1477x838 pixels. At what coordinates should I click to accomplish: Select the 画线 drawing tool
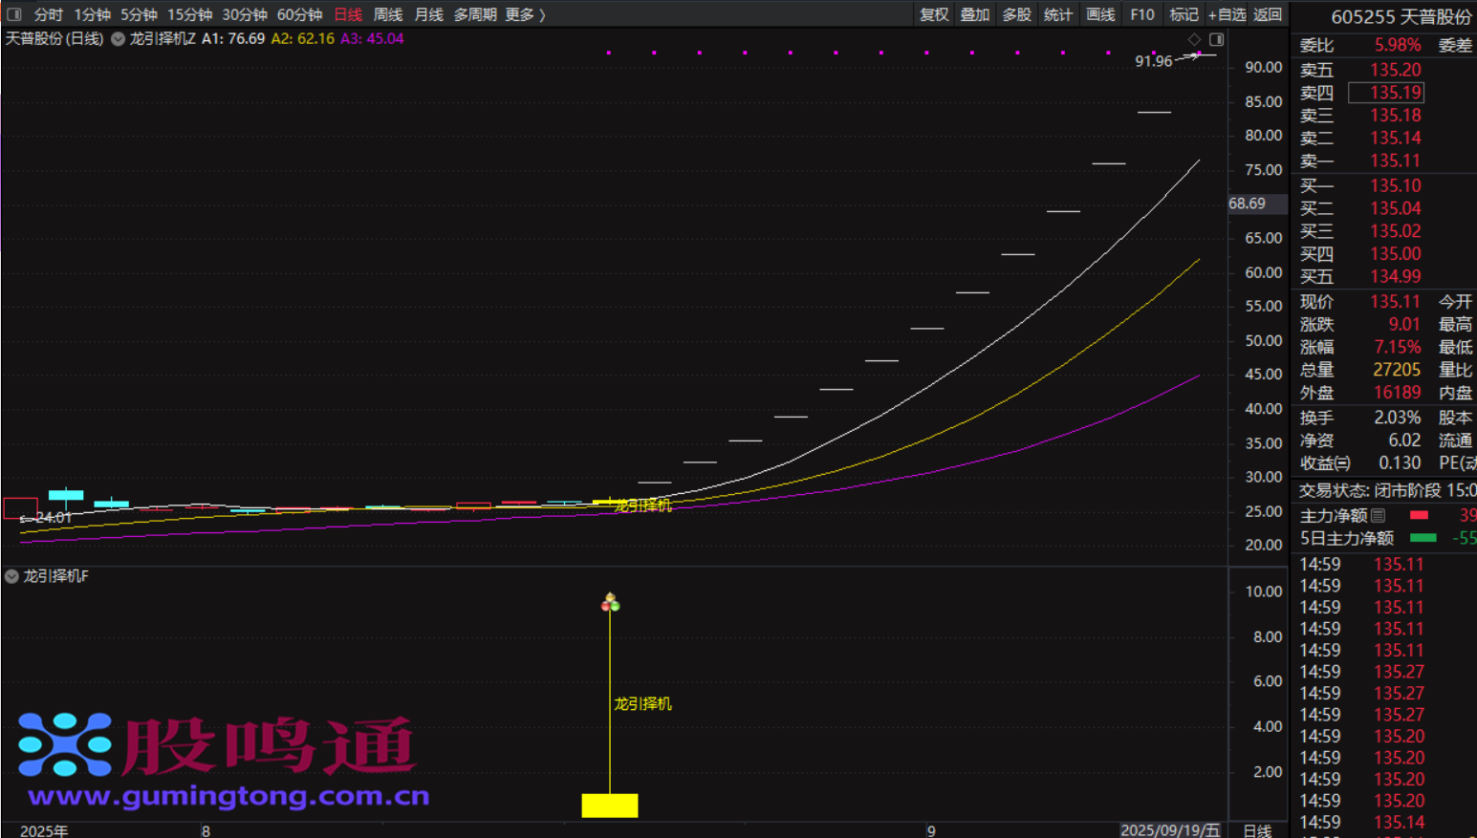click(1100, 14)
